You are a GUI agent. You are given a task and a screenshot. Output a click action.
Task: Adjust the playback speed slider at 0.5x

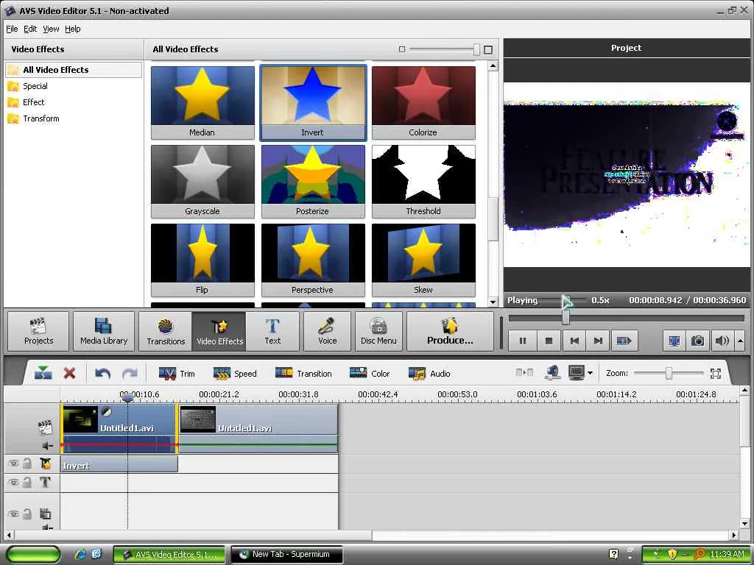566,301
